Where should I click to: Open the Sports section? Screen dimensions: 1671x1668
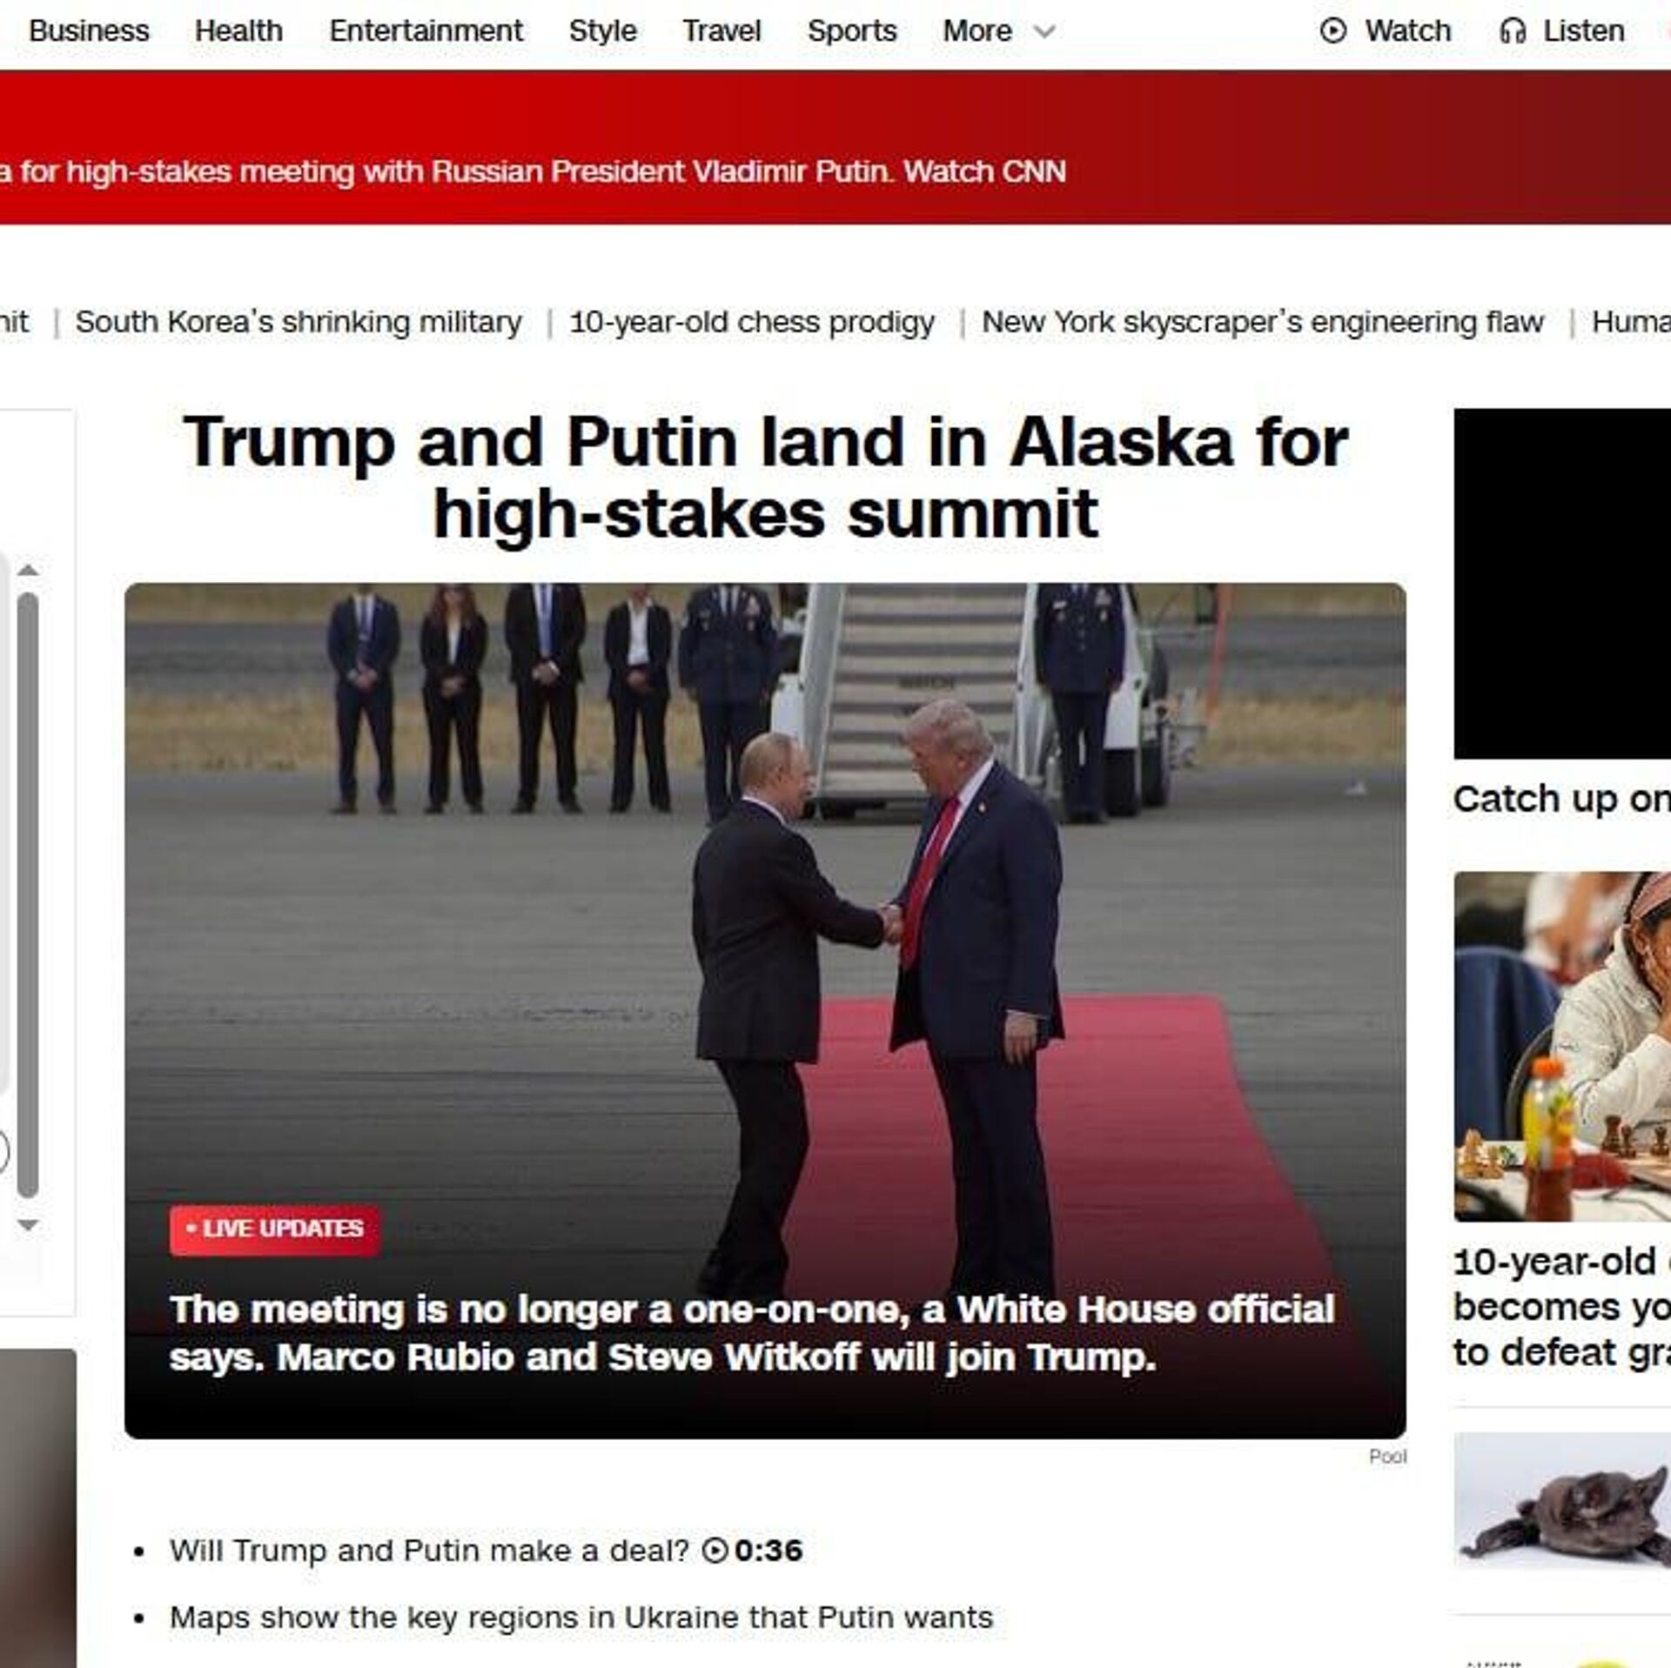pos(851,31)
